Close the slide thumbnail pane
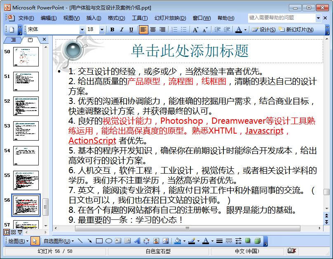 (x=44, y=39)
